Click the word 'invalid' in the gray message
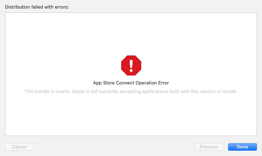The image size is (262, 156). 63,92
